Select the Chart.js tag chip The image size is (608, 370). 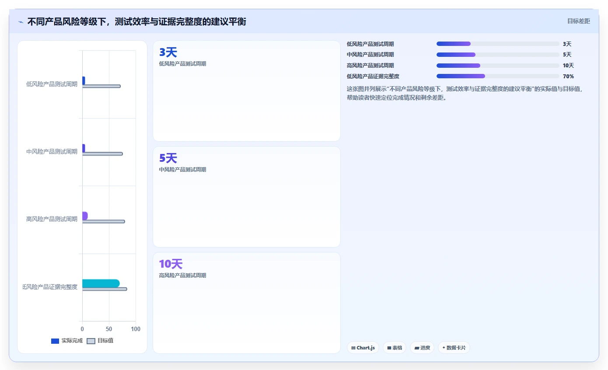tap(363, 348)
